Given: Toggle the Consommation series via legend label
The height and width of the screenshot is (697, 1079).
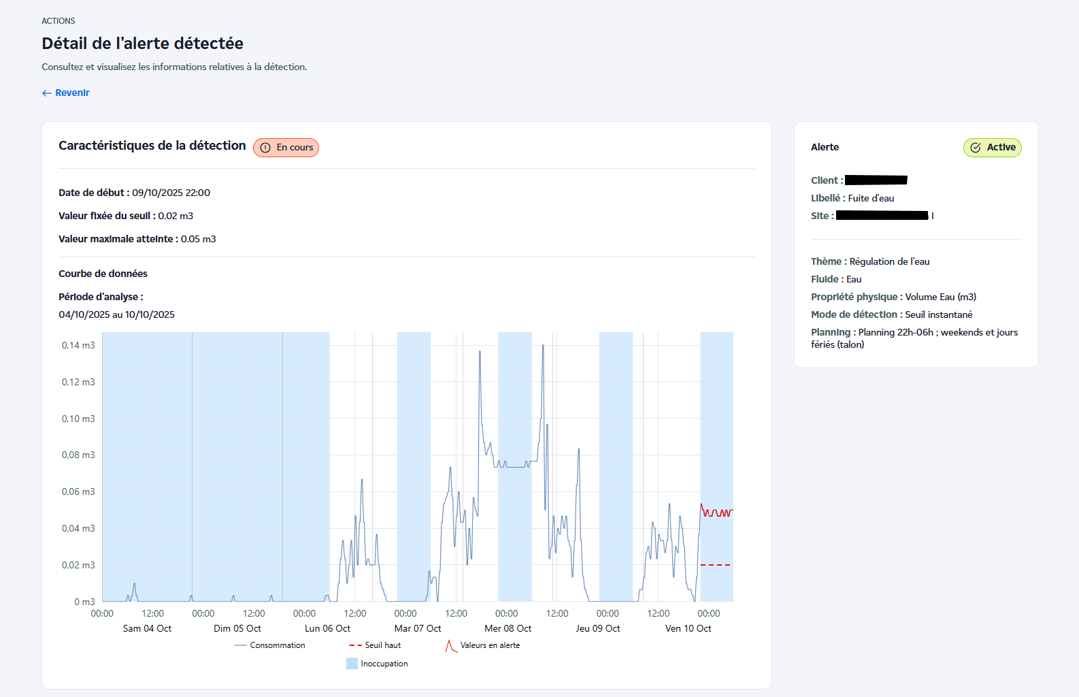Looking at the screenshot, I should (x=278, y=645).
